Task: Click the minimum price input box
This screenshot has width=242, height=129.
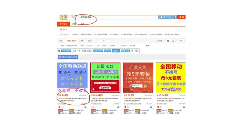Action: 99,41
